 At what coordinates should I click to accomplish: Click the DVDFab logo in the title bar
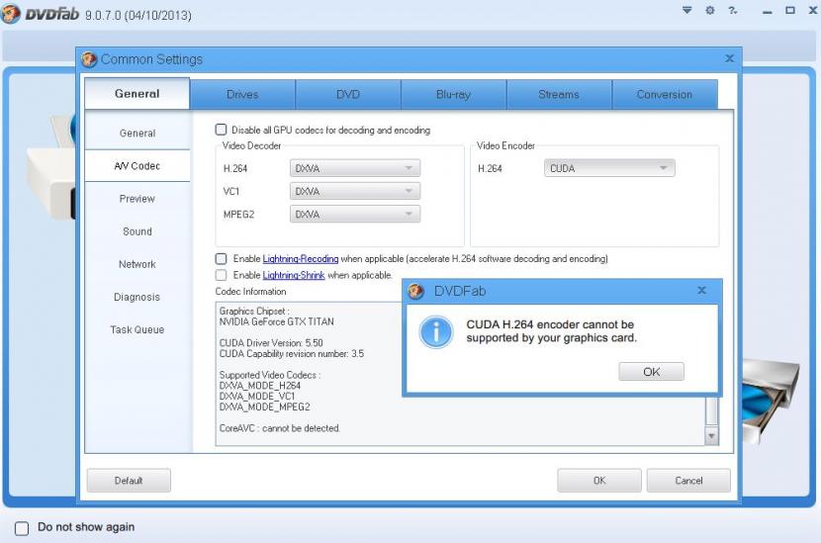(11, 14)
